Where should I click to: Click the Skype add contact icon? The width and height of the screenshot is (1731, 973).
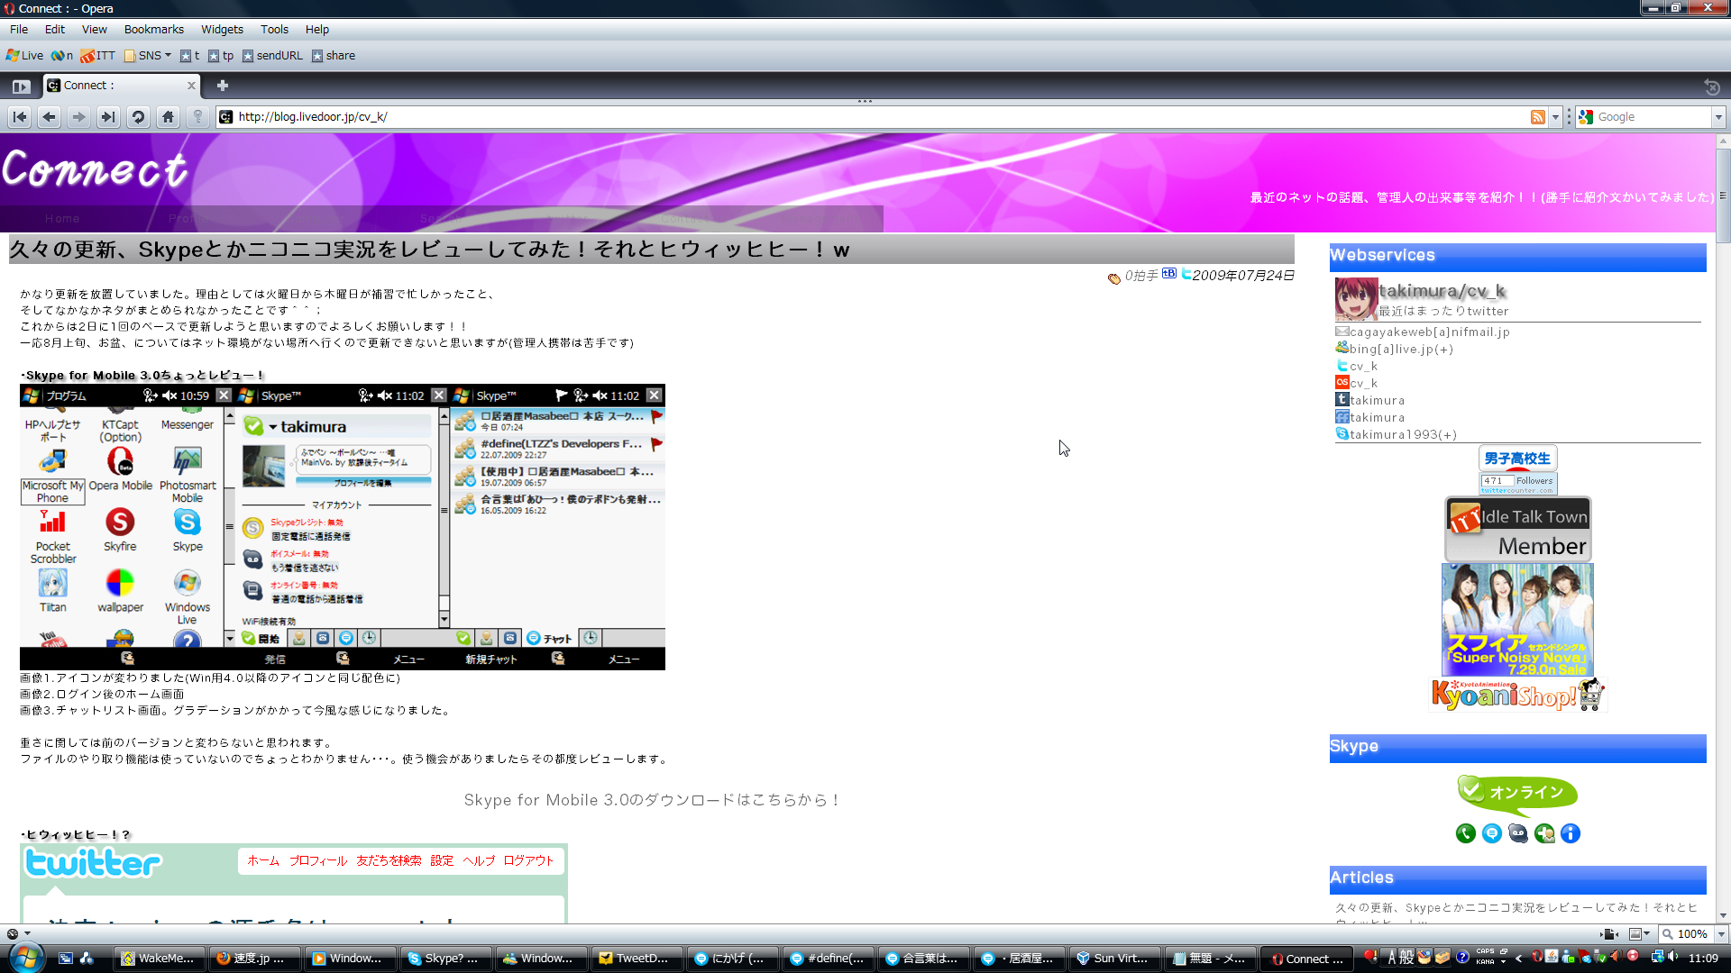click(1544, 833)
